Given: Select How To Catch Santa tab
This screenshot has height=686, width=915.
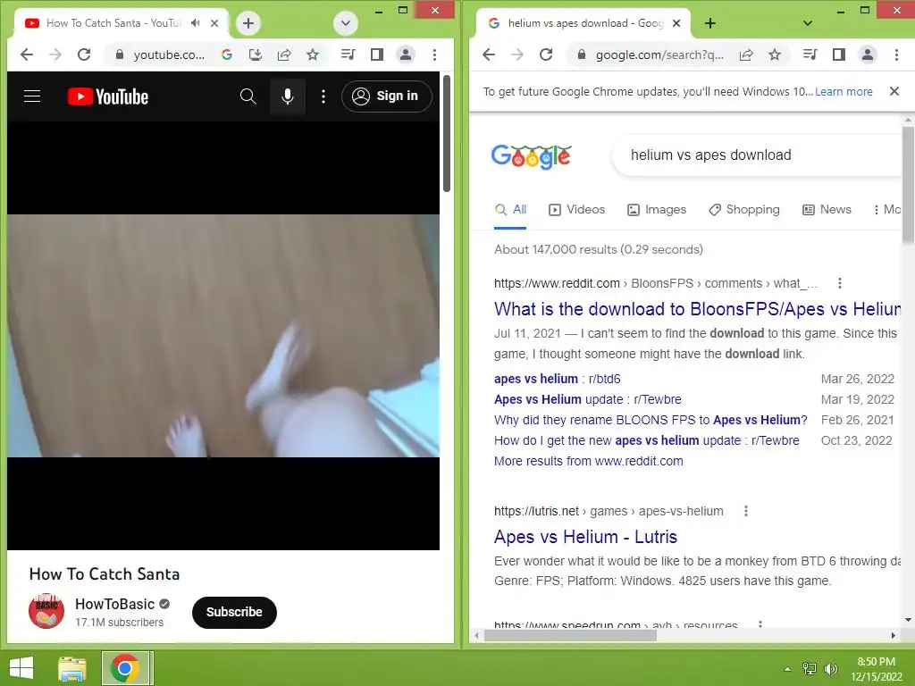Looking at the screenshot, I should coord(120,22).
